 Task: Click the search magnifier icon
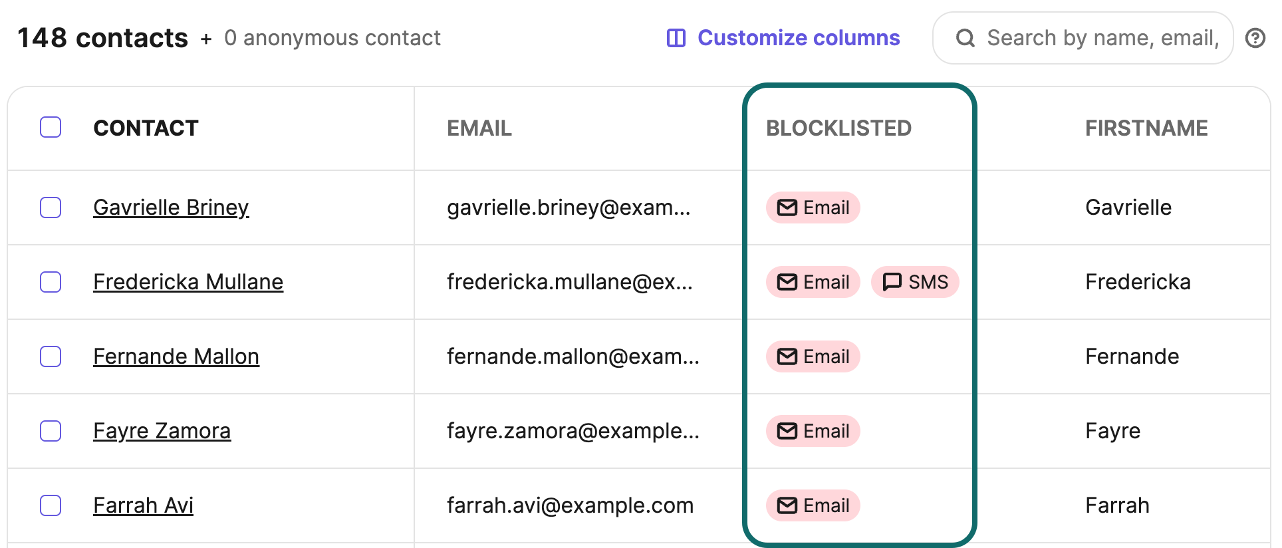(x=965, y=38)
